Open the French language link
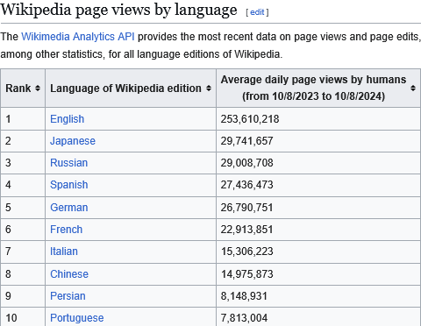The height and width of the screenshot is (326, 421). tap(66, 230)
